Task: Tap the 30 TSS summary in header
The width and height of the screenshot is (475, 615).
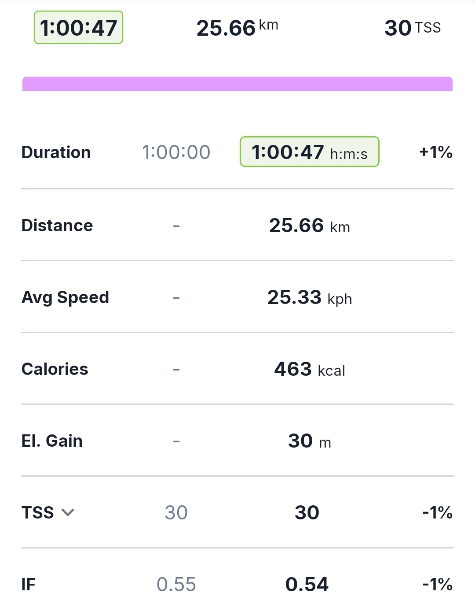Action: [x=412, y=28]
